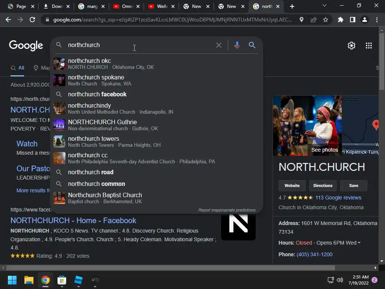Viewport: 385px width, 289px height.
Task: Choose suggestion northchurch road
Action: (x=156, y=172)
